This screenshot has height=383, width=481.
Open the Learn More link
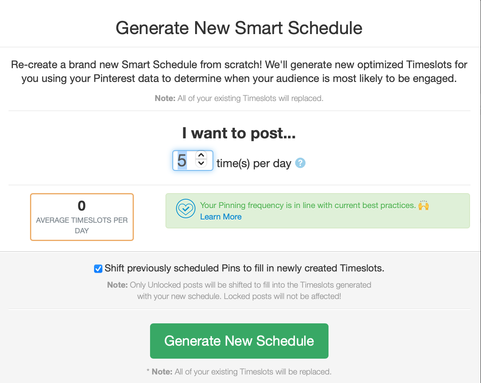(x=221, y=217)
